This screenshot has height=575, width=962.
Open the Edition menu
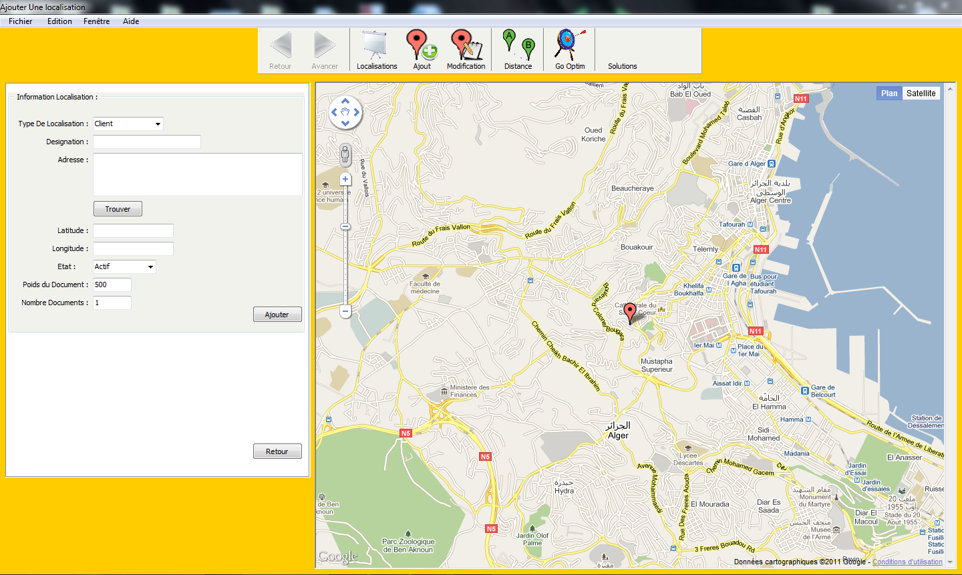59,21
